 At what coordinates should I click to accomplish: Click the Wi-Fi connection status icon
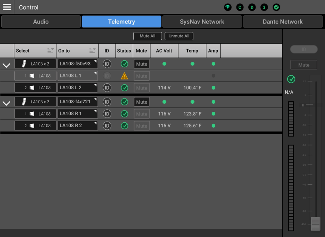[x=228, y=7]
